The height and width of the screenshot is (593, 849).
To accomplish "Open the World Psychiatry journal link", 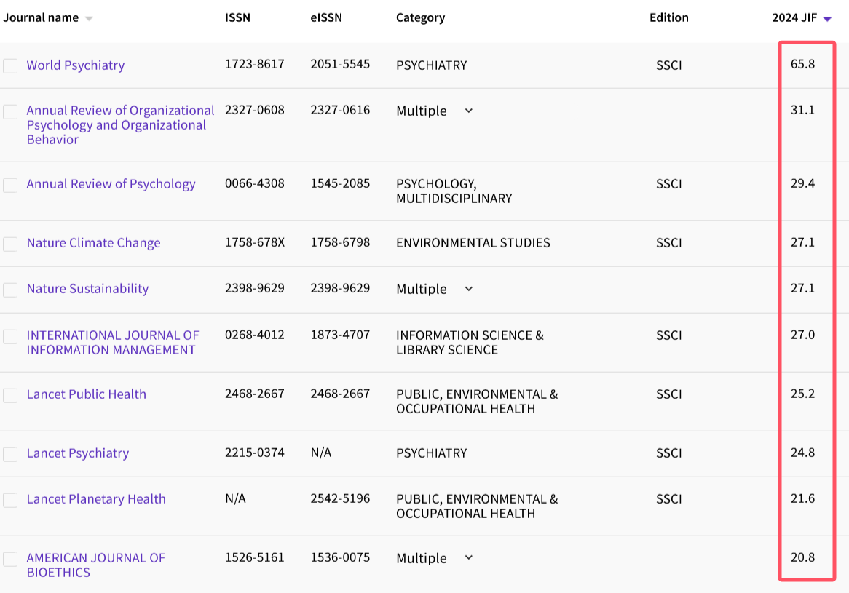I will (x=76, y=65).
